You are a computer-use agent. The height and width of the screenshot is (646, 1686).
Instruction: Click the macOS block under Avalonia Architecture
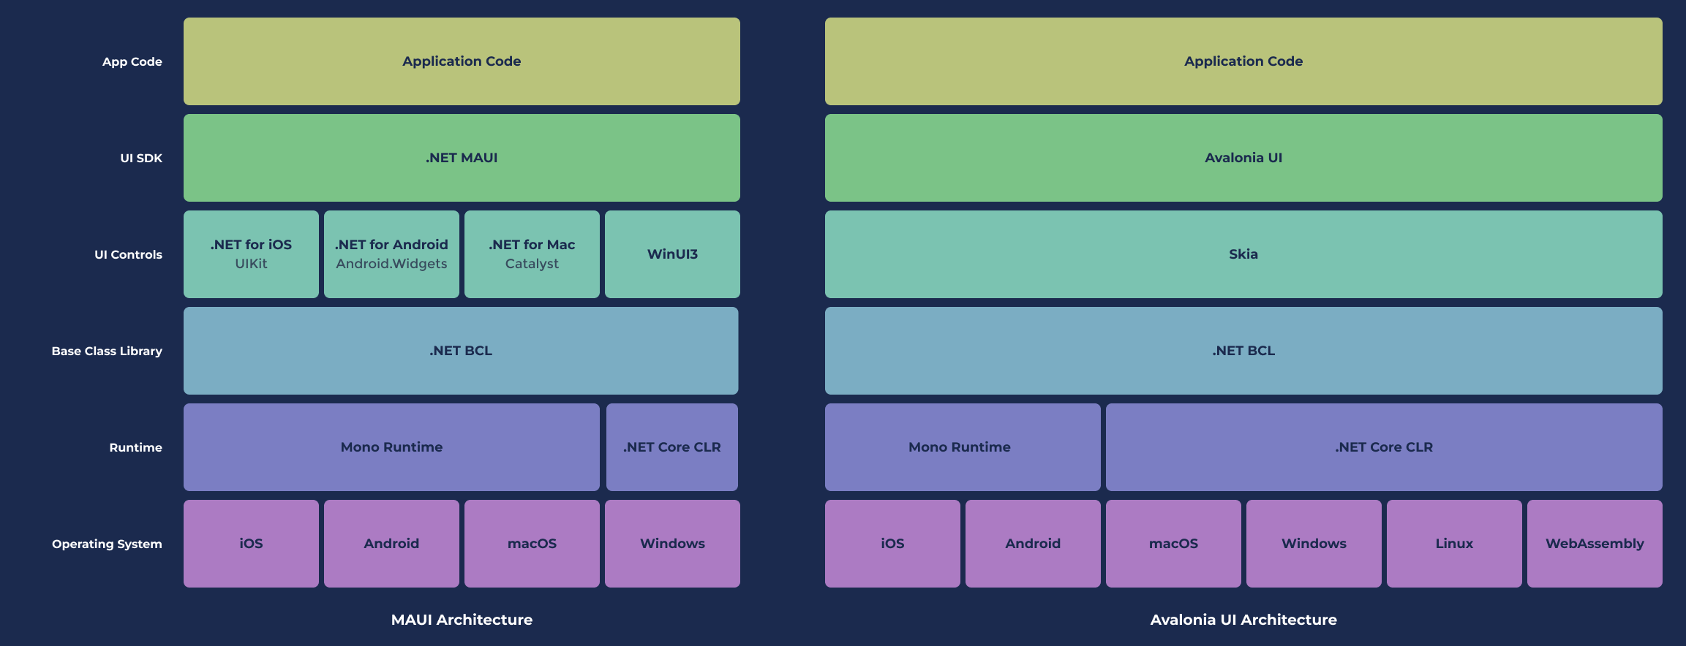tap(1173, 544)
